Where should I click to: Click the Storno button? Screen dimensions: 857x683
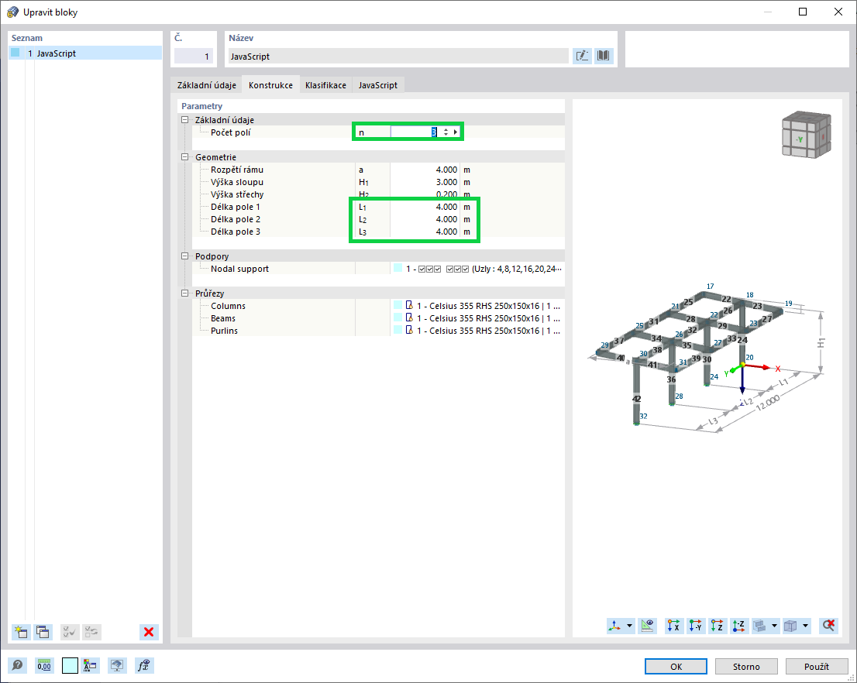pyautogui.click(x=747, y=667)
